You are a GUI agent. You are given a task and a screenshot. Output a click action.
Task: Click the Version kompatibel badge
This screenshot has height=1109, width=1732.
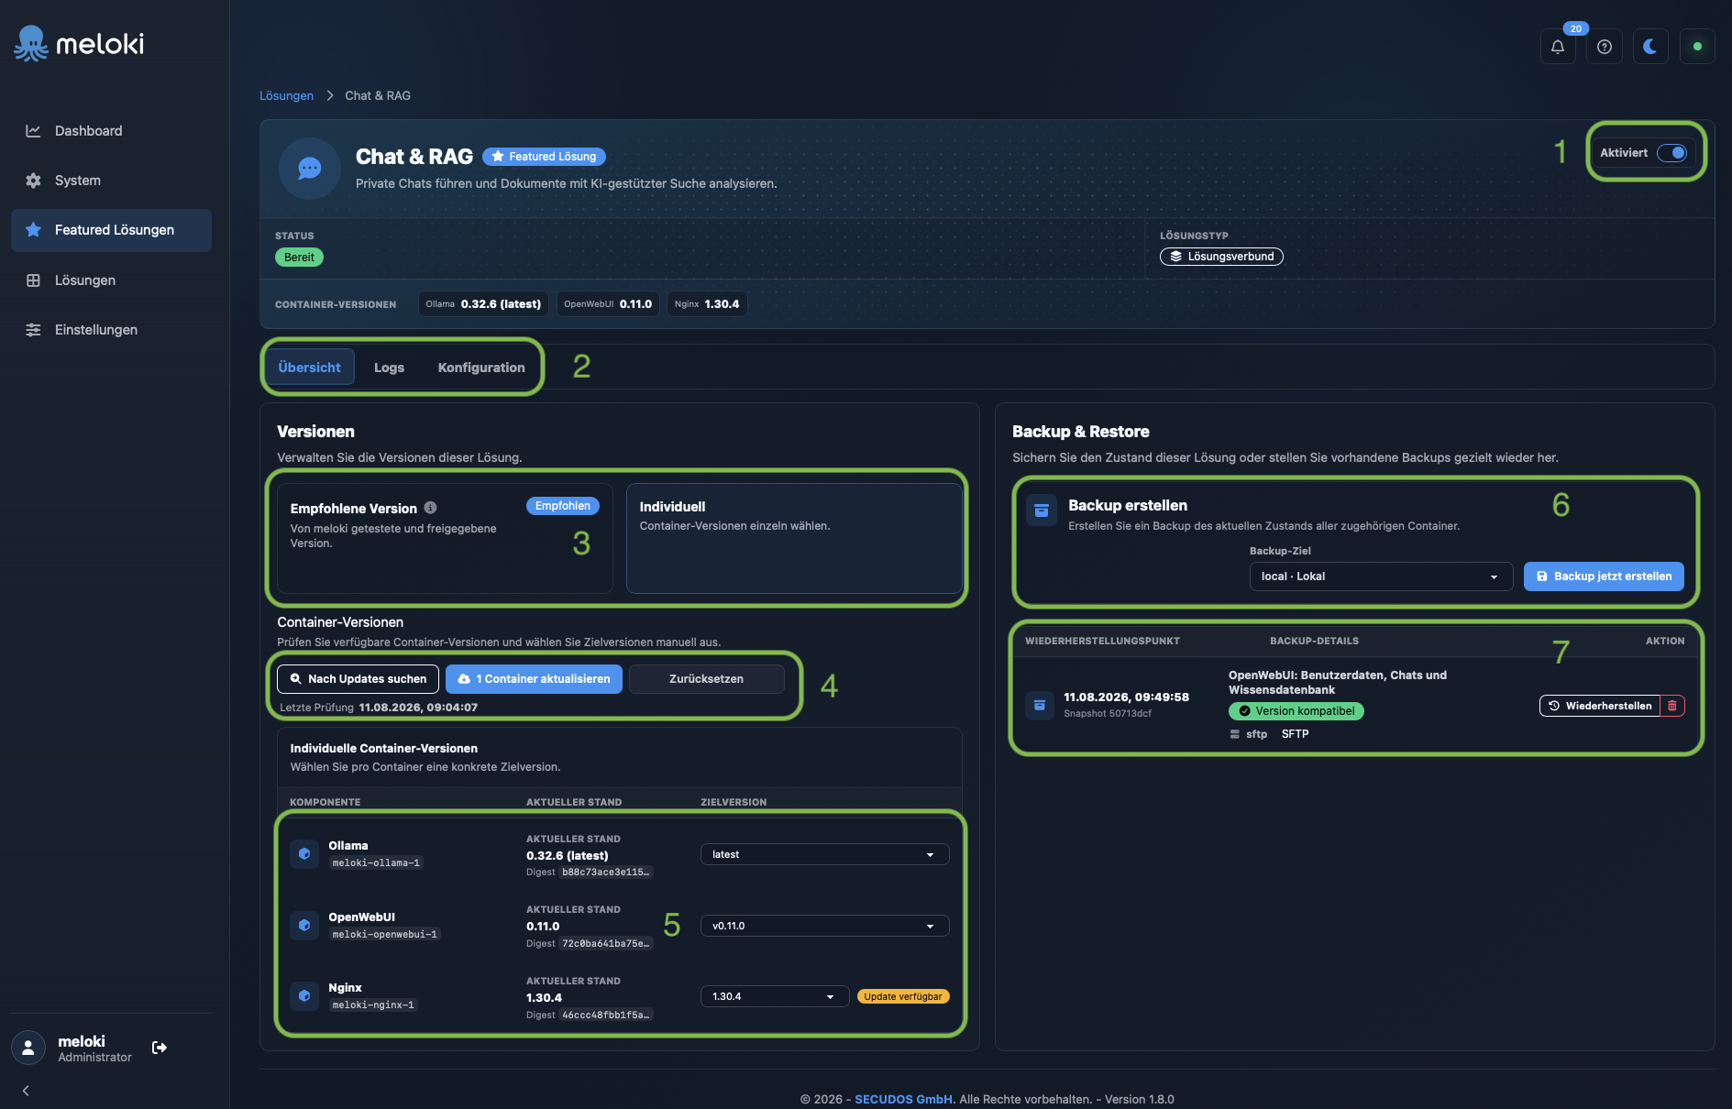(x=1296, y=711)
